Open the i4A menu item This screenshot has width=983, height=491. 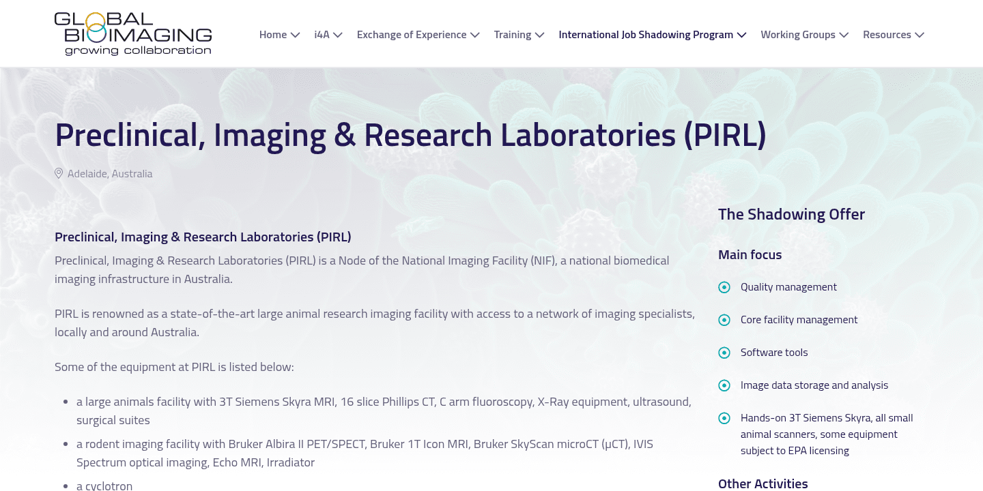(322, 35)
